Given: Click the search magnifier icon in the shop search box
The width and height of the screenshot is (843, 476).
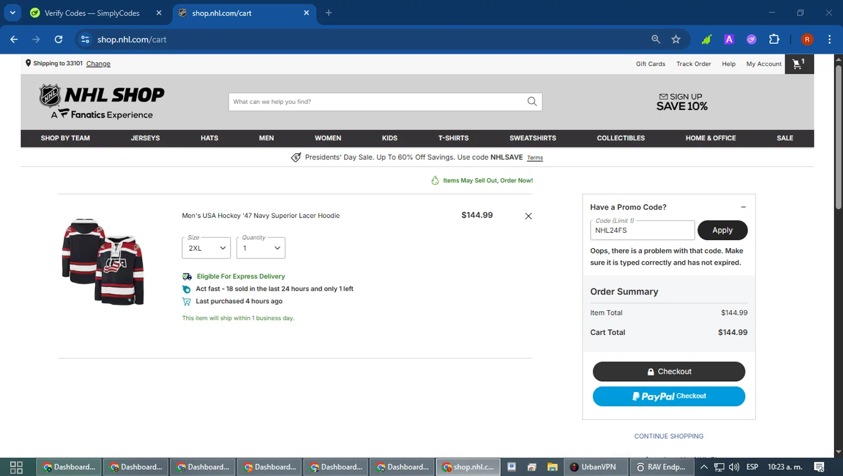Looking at the screenshot, I should [x=532, y=102].
